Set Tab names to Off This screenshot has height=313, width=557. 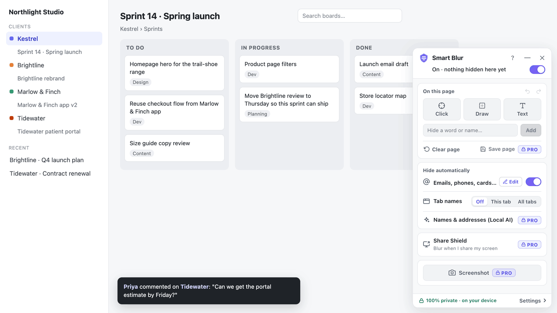(480, 201)
